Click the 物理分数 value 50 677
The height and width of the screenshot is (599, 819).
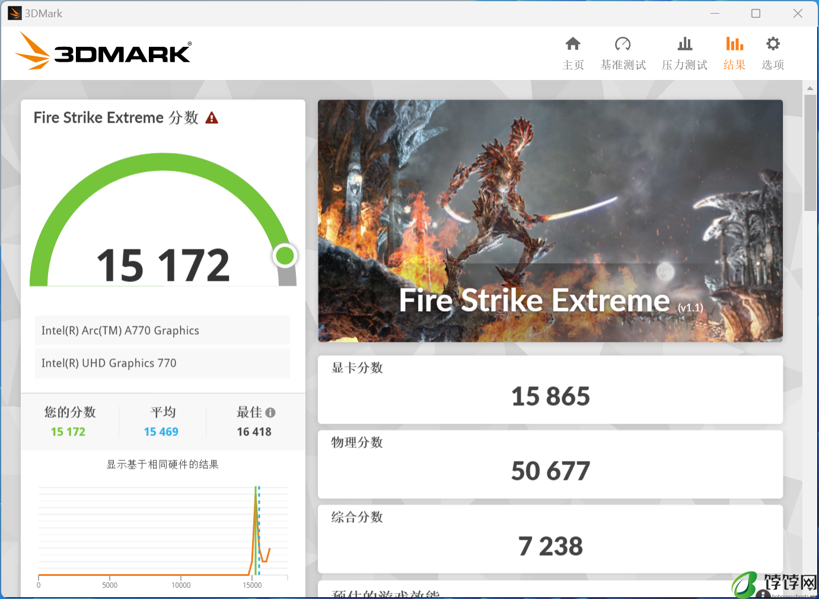pyautogui.click(x=551, y=471)
